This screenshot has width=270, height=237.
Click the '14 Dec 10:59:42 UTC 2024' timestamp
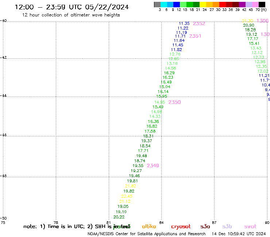pyautogui.click(x=239, y=234)
